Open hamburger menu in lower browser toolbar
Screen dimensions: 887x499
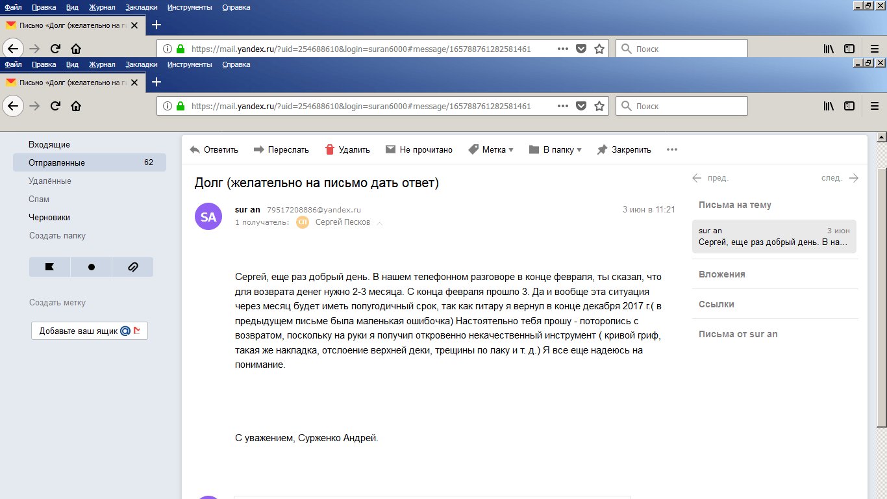[874, 106]
